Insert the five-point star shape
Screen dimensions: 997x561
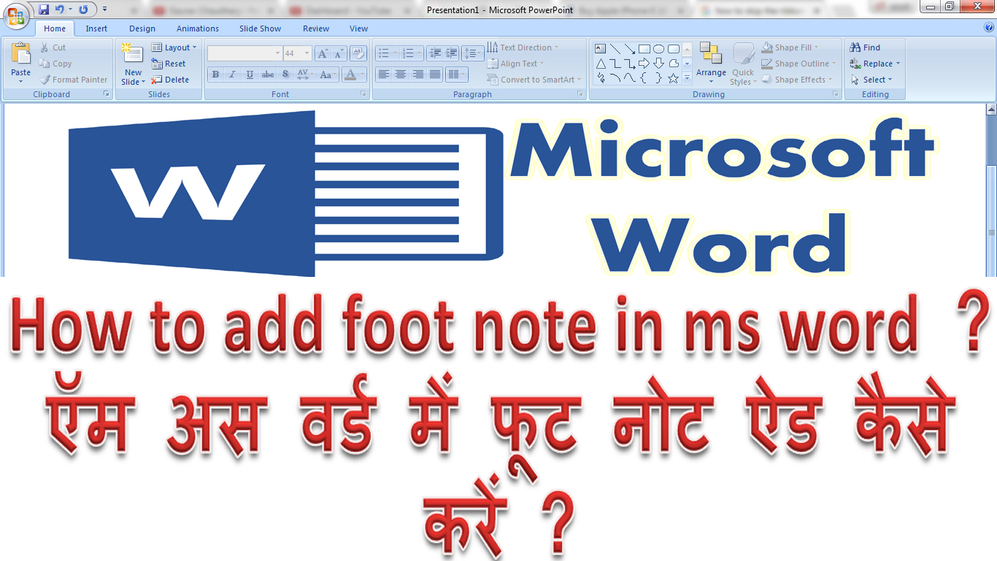673,77
